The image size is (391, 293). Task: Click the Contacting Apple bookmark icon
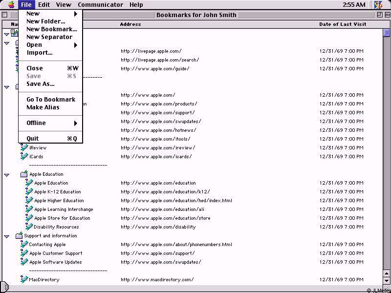click(24, 244)
